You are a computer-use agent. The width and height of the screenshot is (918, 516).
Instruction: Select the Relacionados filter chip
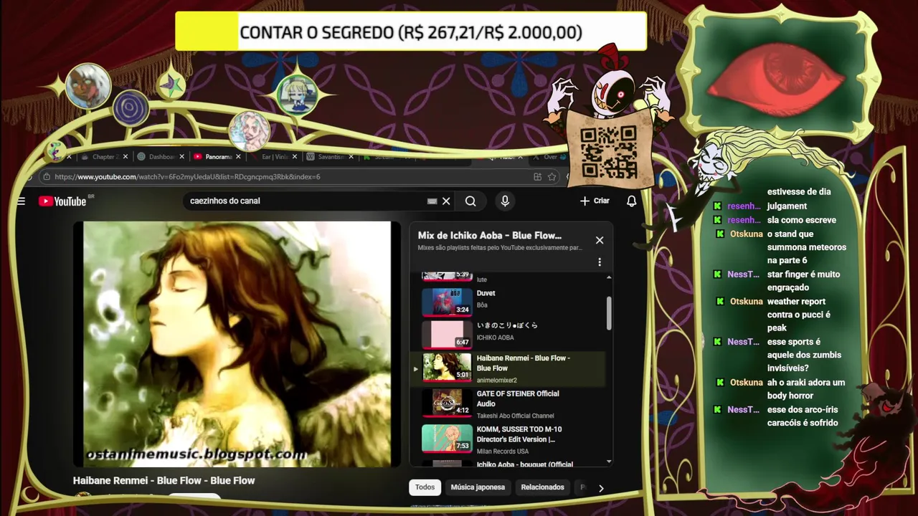542,487
